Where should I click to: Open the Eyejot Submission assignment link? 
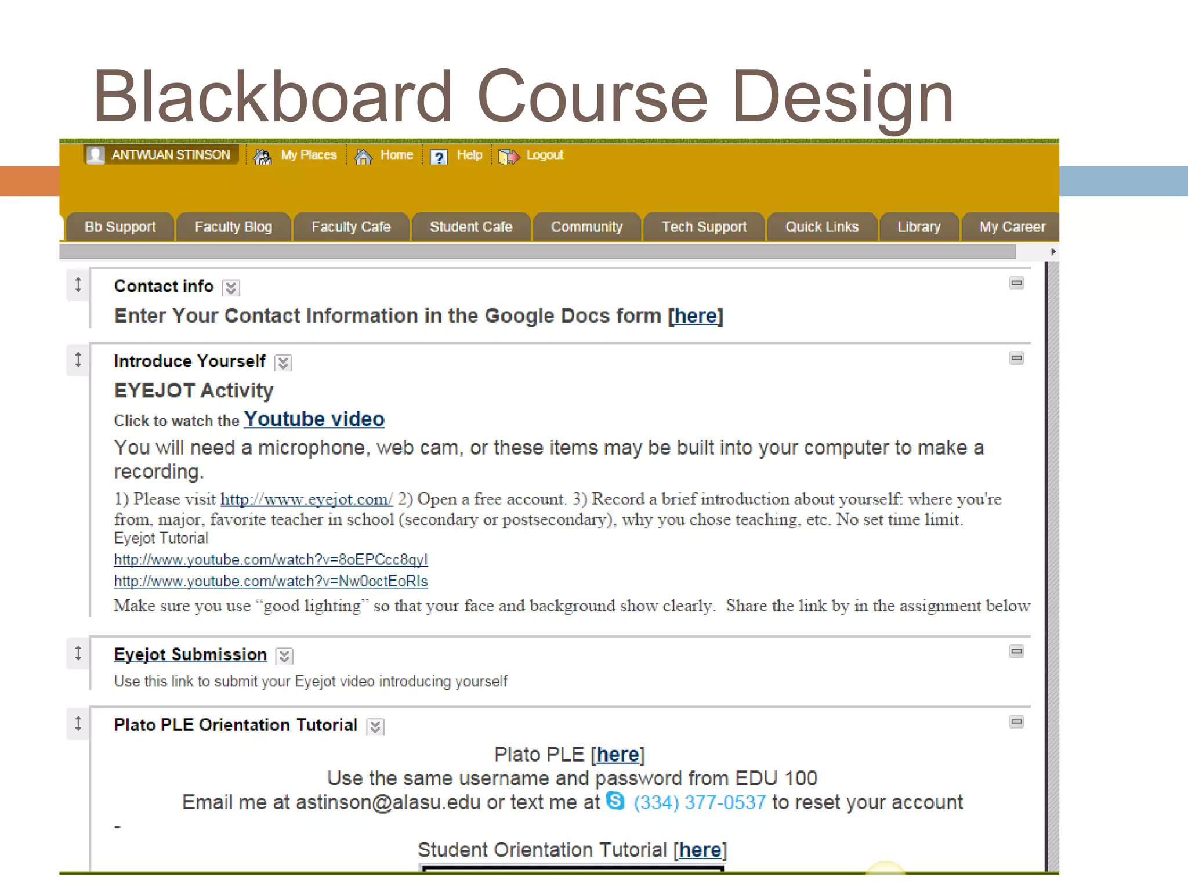tap(190, 654)
